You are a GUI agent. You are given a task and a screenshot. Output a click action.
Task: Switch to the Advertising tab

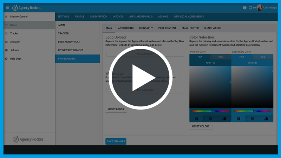126,28
